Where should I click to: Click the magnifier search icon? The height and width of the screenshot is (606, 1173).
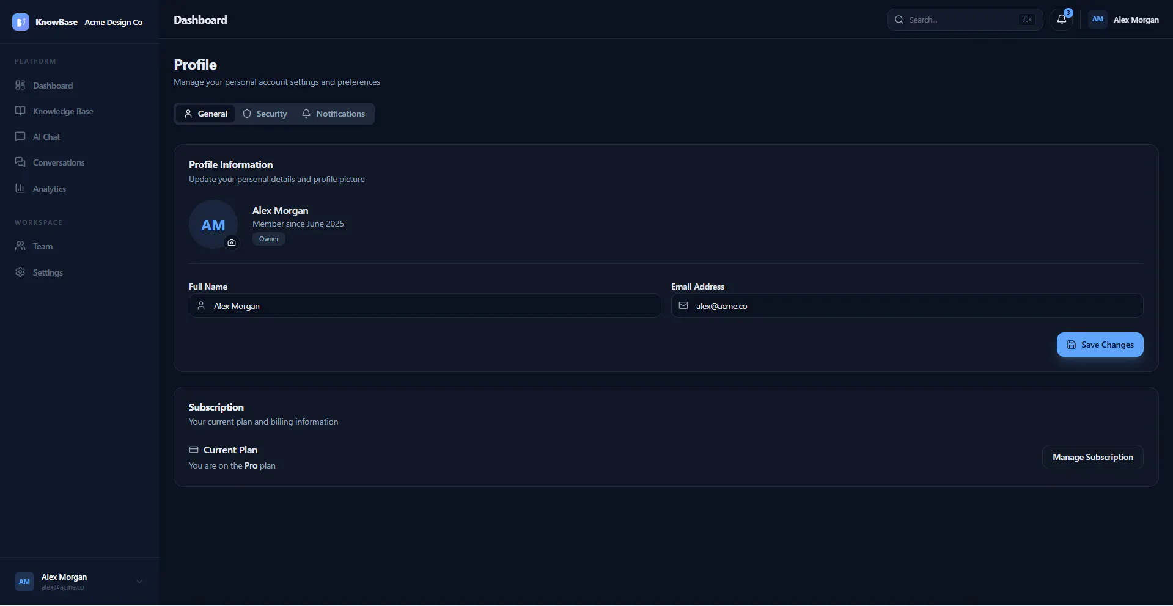(x=899, y=20)
